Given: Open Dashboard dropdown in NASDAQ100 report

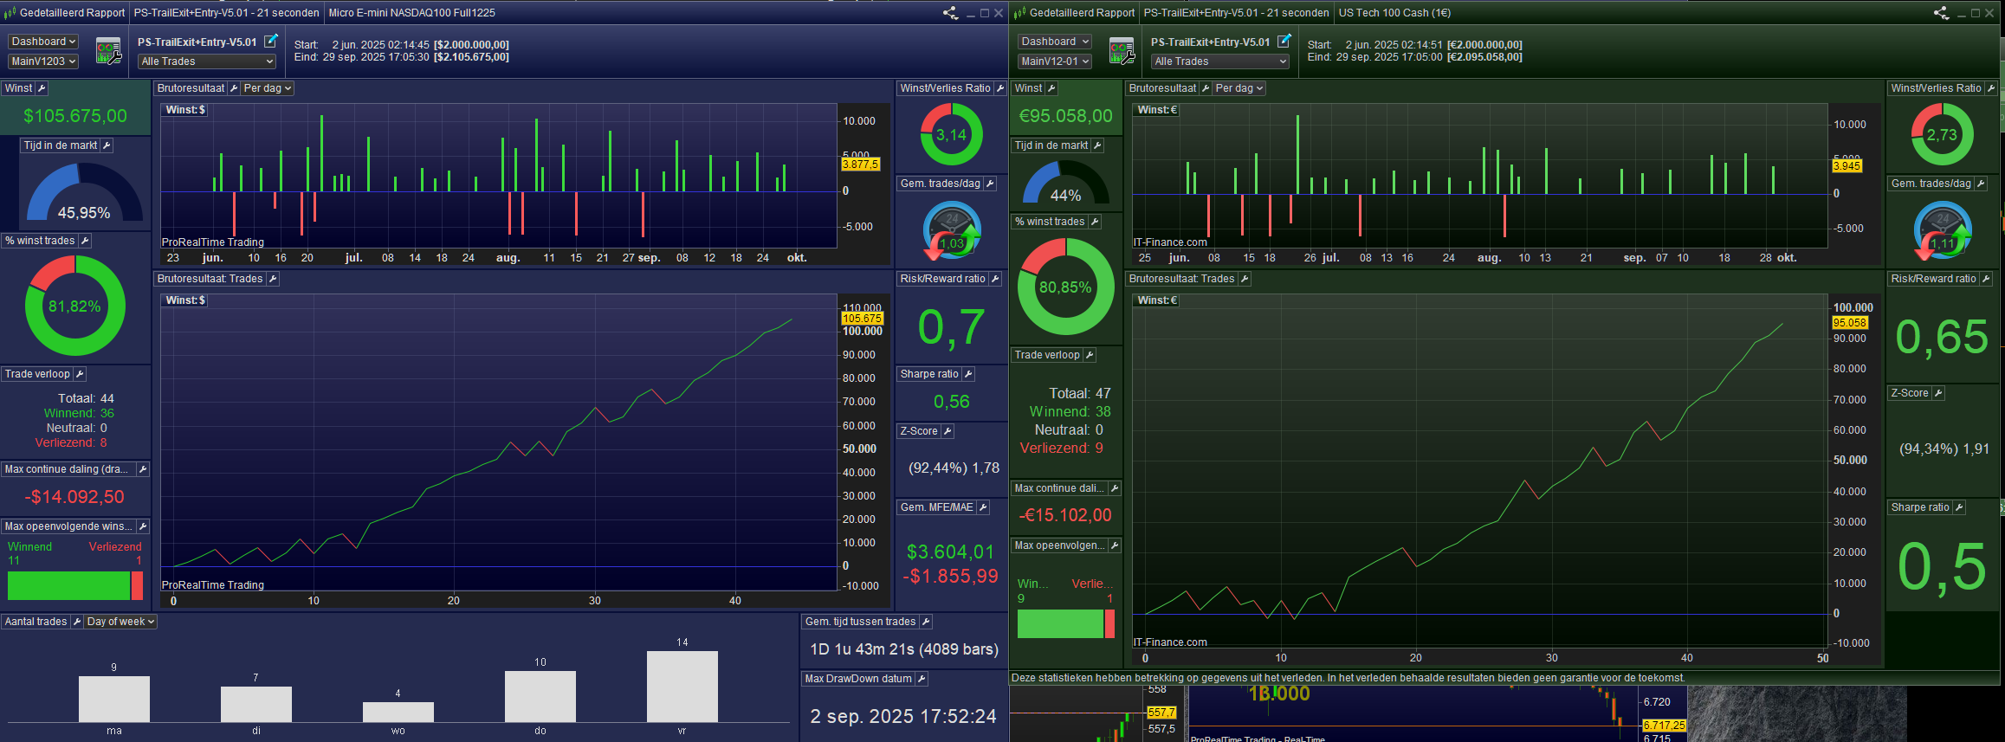Looking at the screenshot, I should click(43, 42).
